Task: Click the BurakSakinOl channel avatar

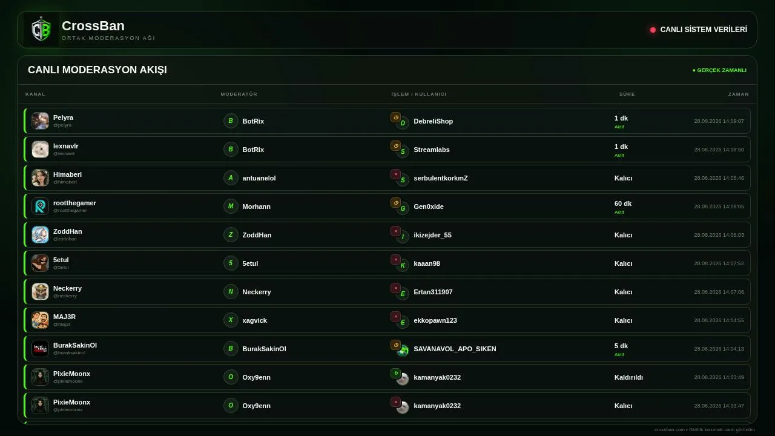Action: (40, 348)
